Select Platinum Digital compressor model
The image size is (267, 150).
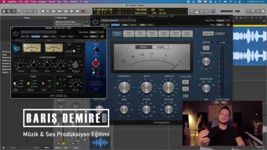click(117, 33)
